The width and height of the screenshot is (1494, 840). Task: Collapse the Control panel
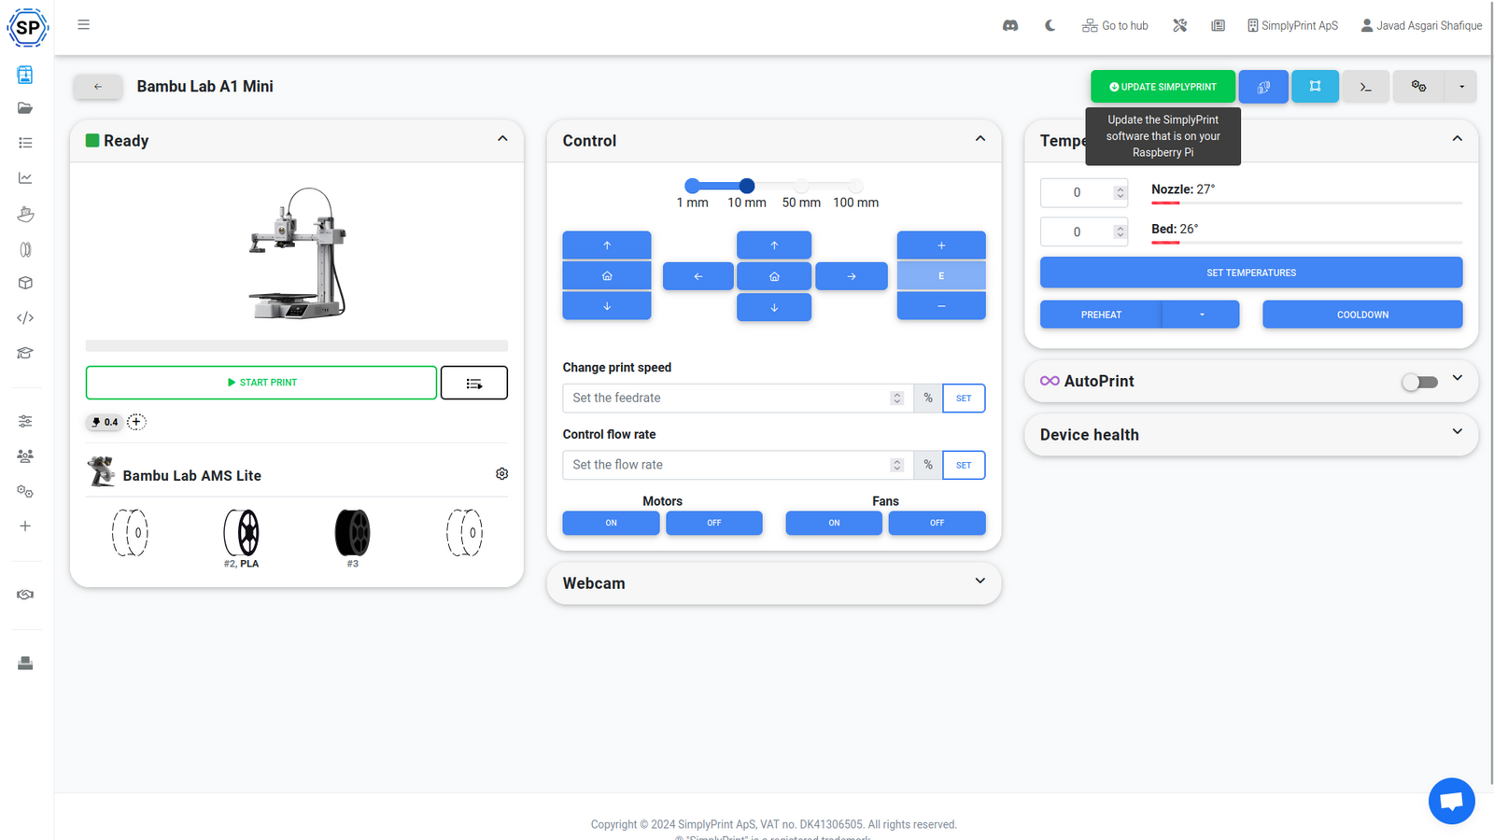[980, 139]
